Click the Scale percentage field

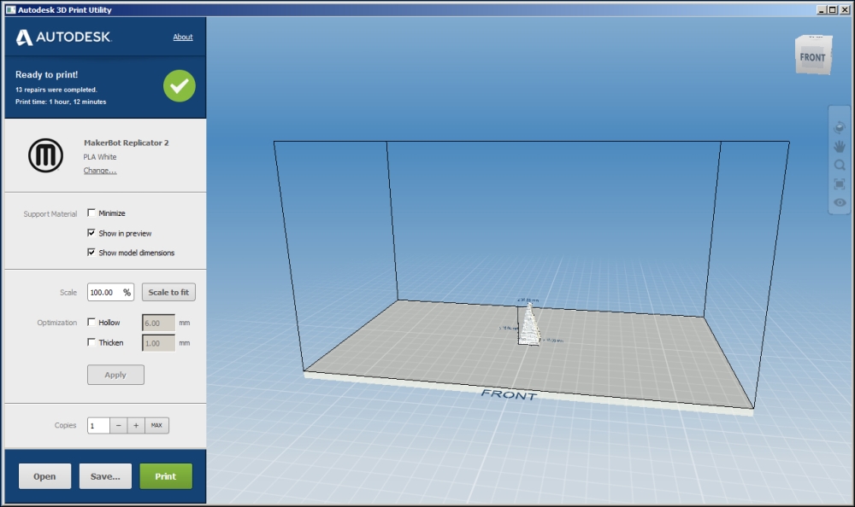click(x=110, y=293)
